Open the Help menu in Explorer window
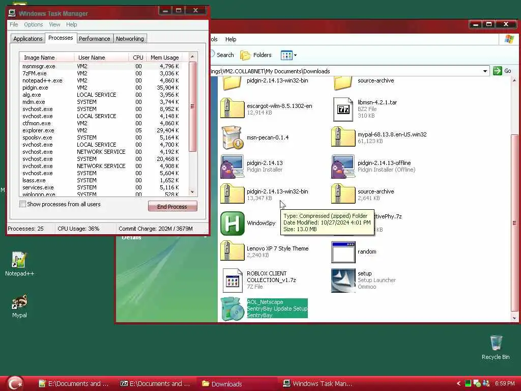The image size is (521, 391). pyautogui.click(x=230, y=39)
